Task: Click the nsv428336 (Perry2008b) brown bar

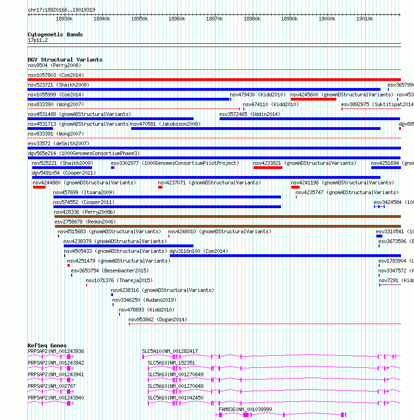Action: (227, 217)
